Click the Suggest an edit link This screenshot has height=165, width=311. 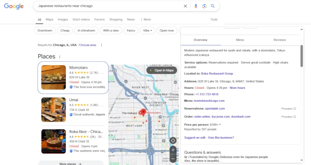click(x=195, y=137)
